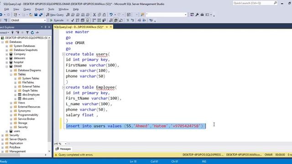Open the View menu

(x=16, y=9)
